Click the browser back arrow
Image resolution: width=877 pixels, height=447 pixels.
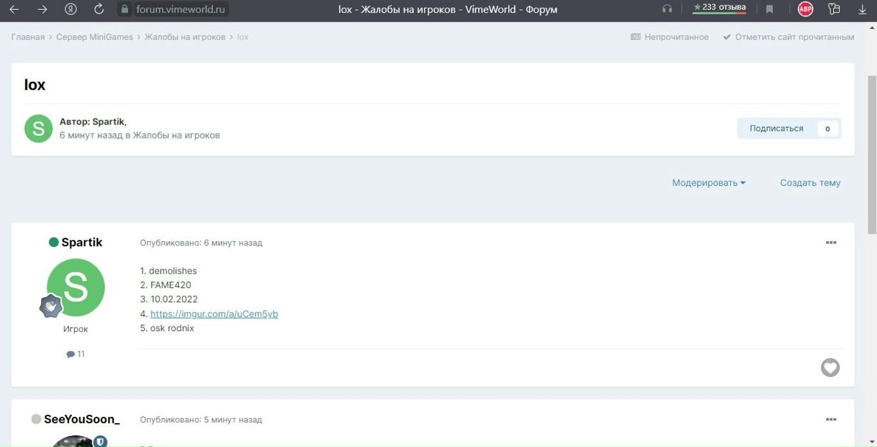tap(14, 10)
